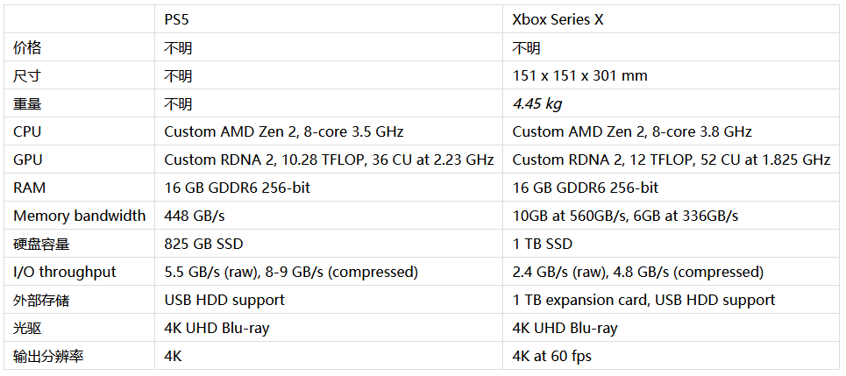
Task: Select the 光驱 row label
Action: [27, 328]
